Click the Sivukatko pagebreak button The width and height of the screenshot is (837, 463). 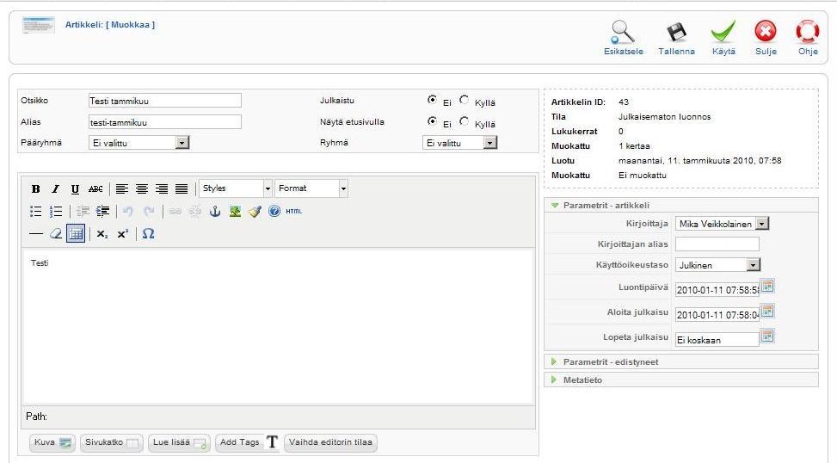(112, 442)
